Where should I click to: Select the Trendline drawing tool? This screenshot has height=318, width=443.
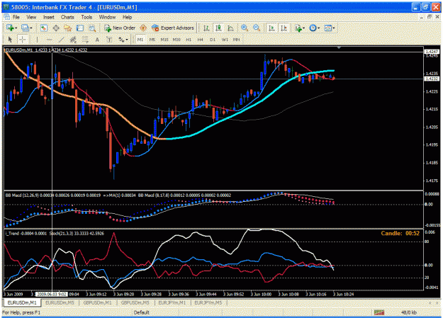[x=61, y=40]
